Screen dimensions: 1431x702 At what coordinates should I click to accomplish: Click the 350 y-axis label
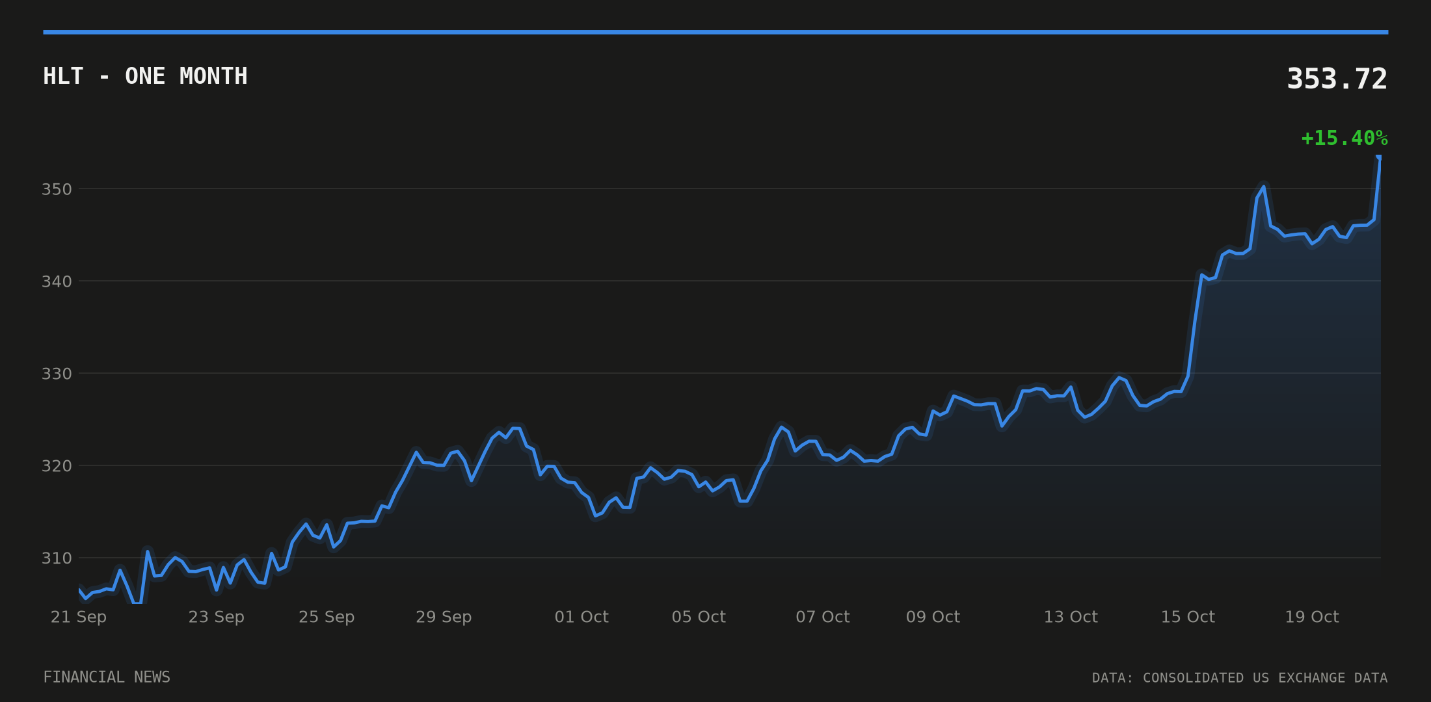(57, 189)
